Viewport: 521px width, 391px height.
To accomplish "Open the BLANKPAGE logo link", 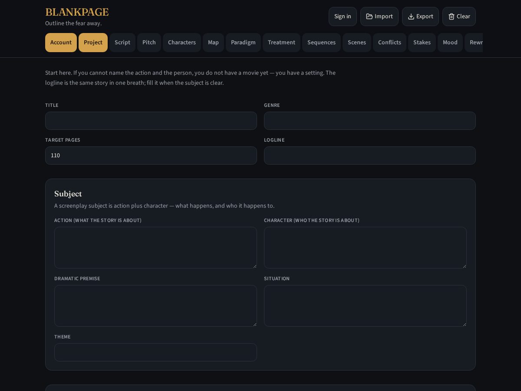I will tap(77, 12).
